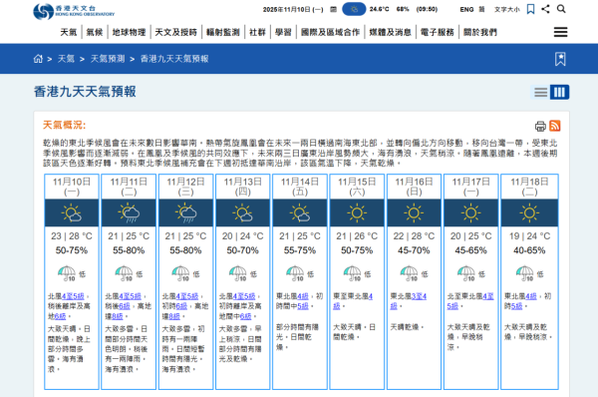
Task: Open the 文字大小 text size option
Action: [x=507, y=10]
